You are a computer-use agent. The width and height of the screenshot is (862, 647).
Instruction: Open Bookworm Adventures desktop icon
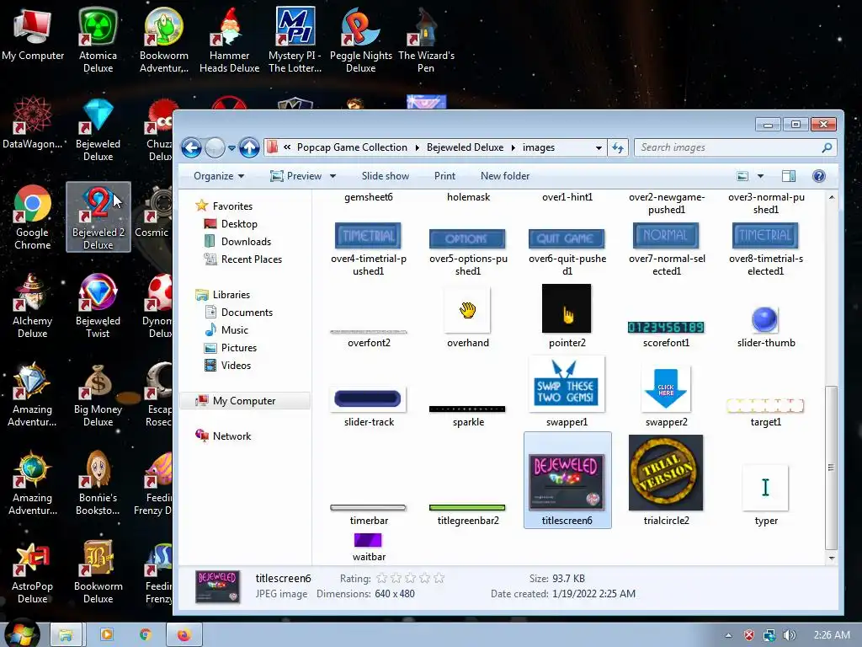[x=164, y=40]
